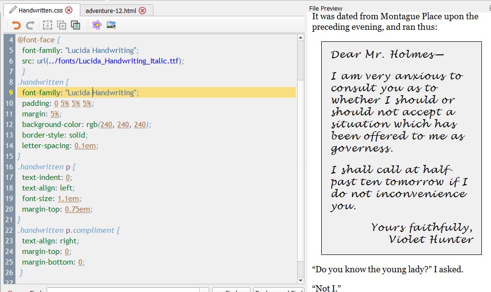Viewport: 491px width, 292px height.
Task: Click the letter-spacing: 0.1em line
Action: pyautogui.click(x=60, y=146)
